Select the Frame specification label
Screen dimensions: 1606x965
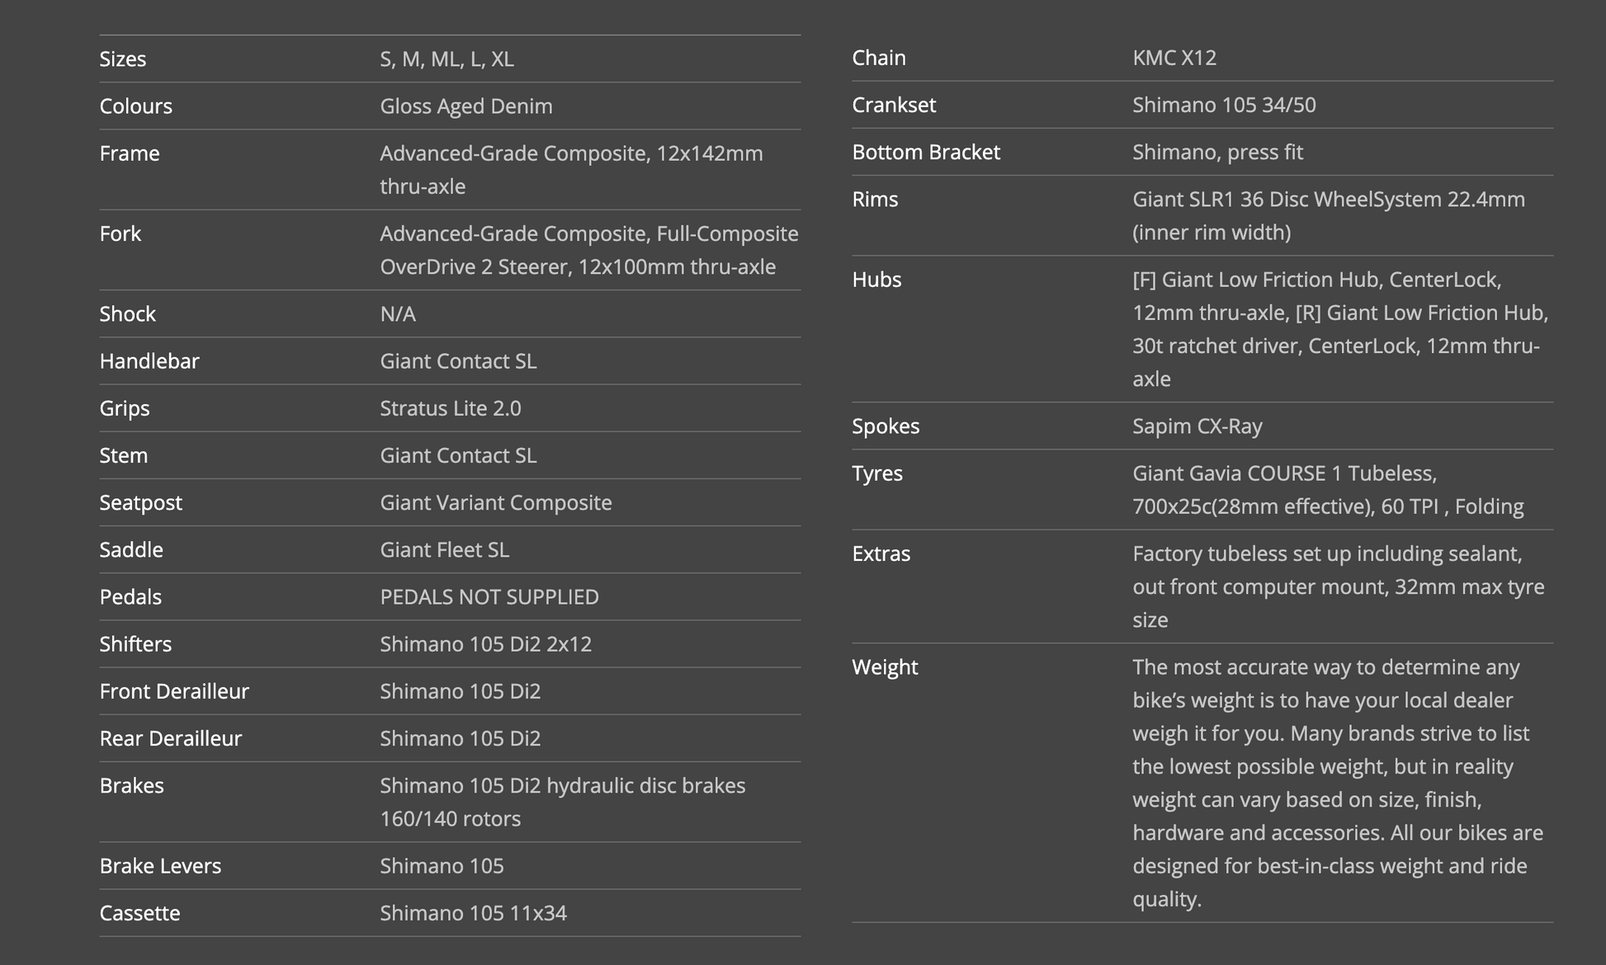(130, 153)
